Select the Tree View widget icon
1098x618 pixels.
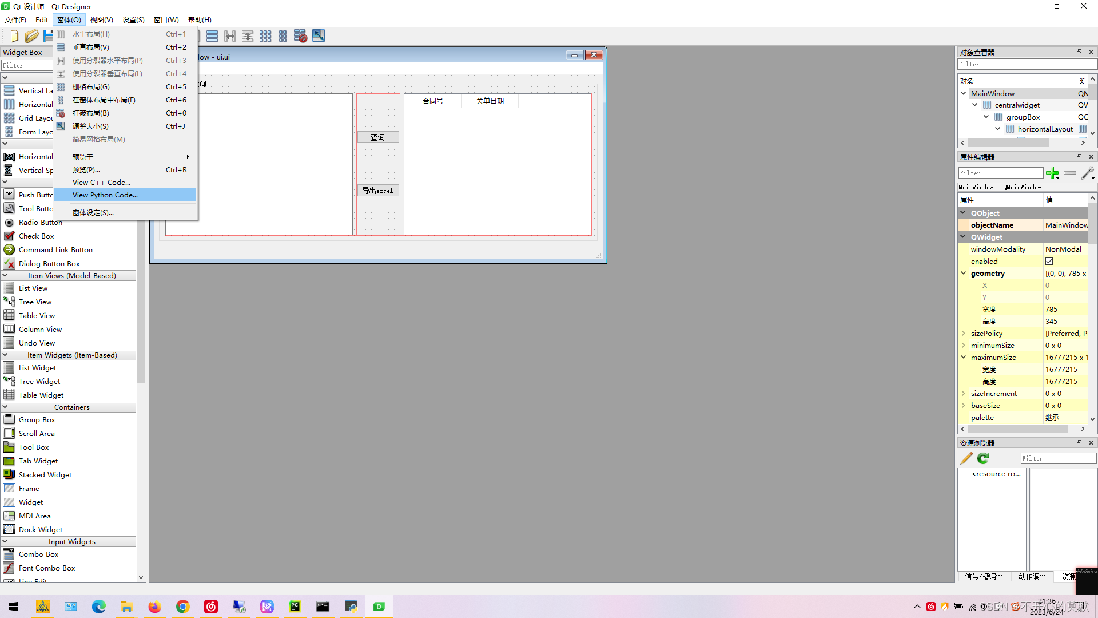9,302
